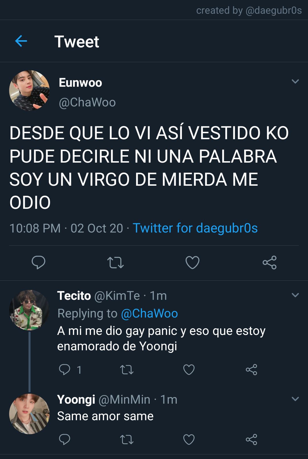Share Eunwoo's main tweet
Image resolution: width=308 pixels, height=459 pixels.
click(269, 262)
